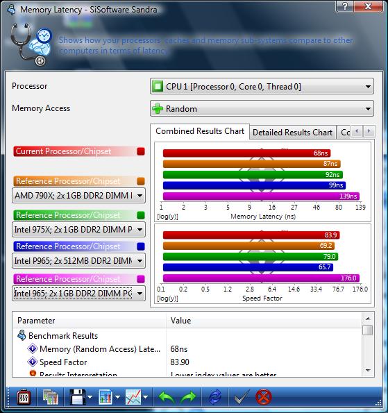Toggle the magenta Reference Processor/Chipset swatch
The image size is (388, 413).
(x=141, y=279)
